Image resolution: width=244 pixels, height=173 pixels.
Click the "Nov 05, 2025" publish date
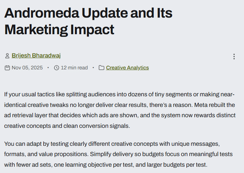(27, 68)
